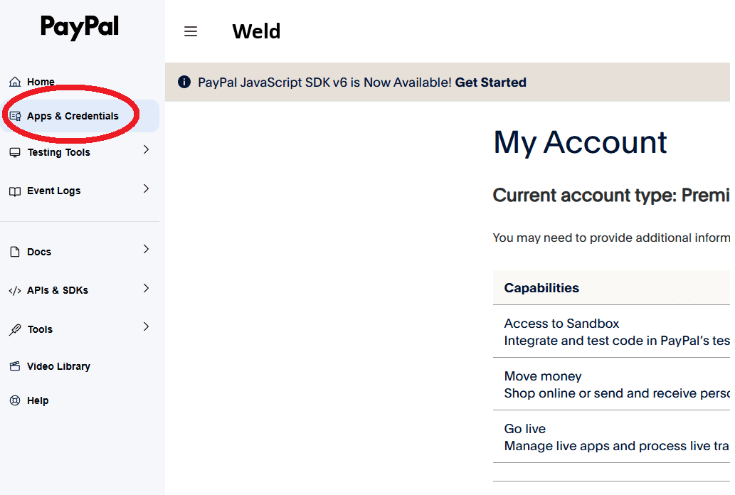735x495 pixels.
Task: Click the Weld account name
Action: [256, 31]
